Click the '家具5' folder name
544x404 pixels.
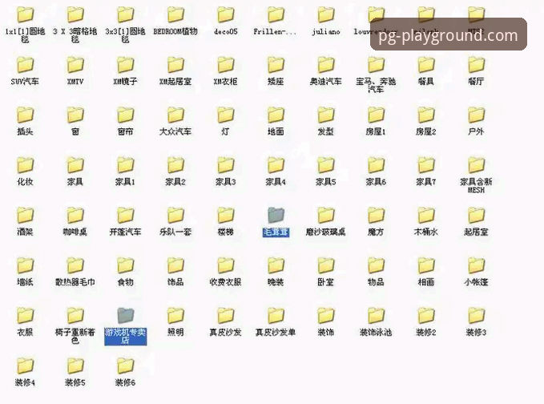click(x=326, y=181)
